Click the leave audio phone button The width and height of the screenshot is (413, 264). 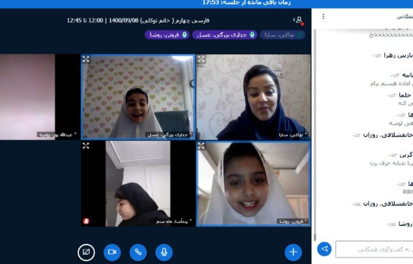point(138,252)
